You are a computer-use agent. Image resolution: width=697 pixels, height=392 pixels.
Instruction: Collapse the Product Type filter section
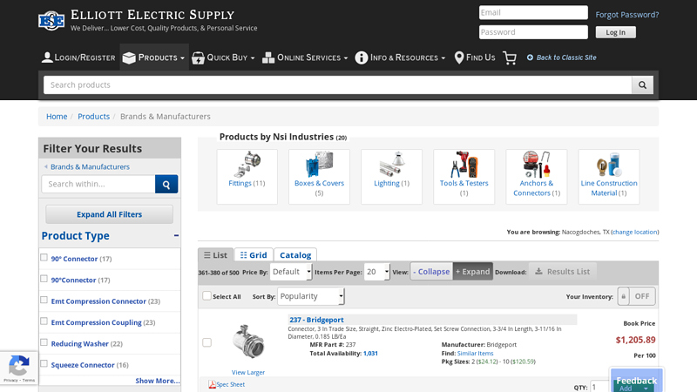point(177,235)
